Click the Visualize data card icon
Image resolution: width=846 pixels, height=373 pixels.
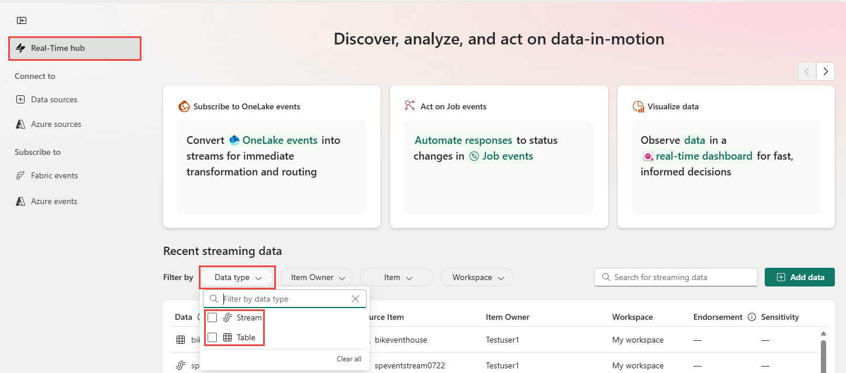pyautogui.click(x=638, y=106)
